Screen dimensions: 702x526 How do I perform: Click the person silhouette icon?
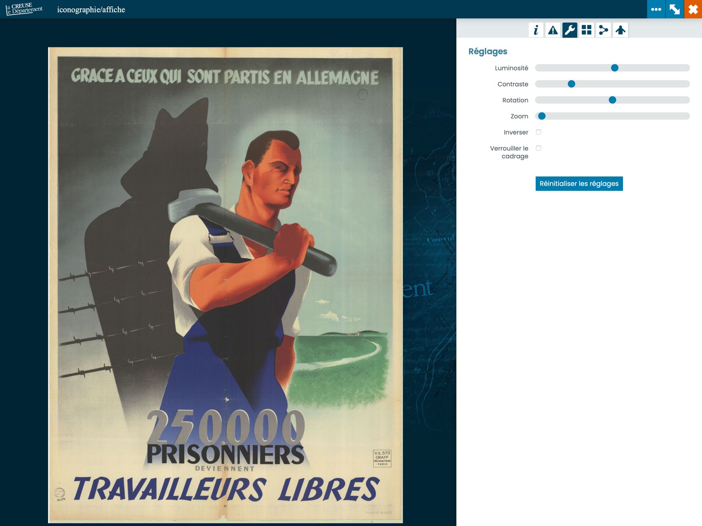click(x=620, y=30)
